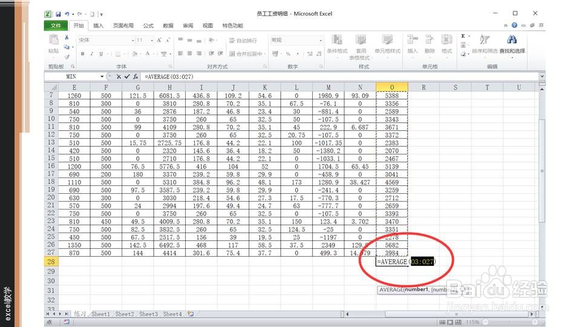Click the Insert cells icon
This screenshot has width=581, height=327.
(x=412, y=40)
